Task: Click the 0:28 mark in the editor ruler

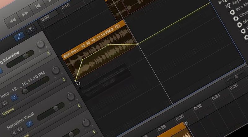Action: (x=162, y=128)
